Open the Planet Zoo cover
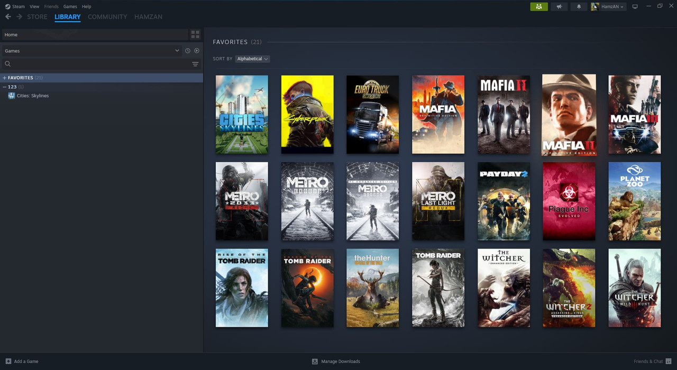 coord(635,201)
